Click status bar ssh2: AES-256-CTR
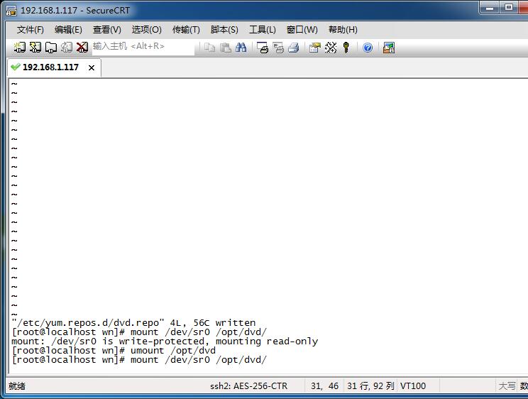The width and height of the screenshot is (528, 399). (249, 386)
